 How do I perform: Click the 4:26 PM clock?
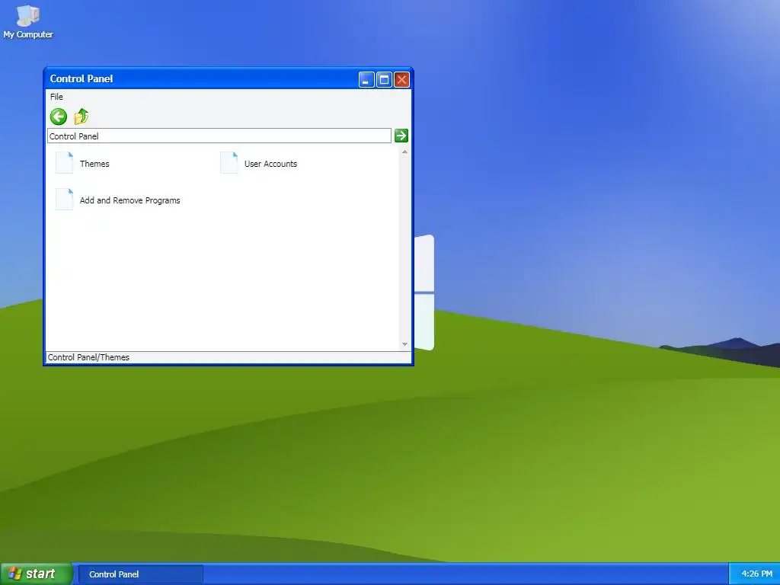click(x=756, y=574)
